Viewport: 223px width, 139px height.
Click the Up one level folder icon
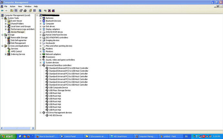[12, 11]
